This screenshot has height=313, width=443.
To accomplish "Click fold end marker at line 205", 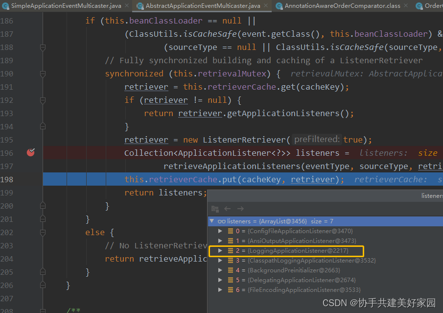I will (43, 272).
